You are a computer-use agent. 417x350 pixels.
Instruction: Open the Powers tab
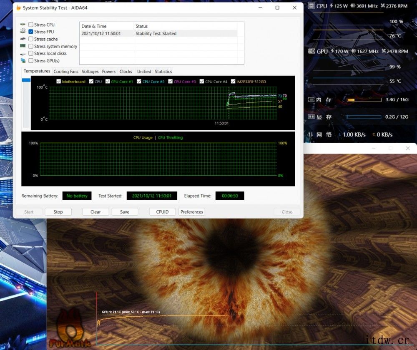109,72
